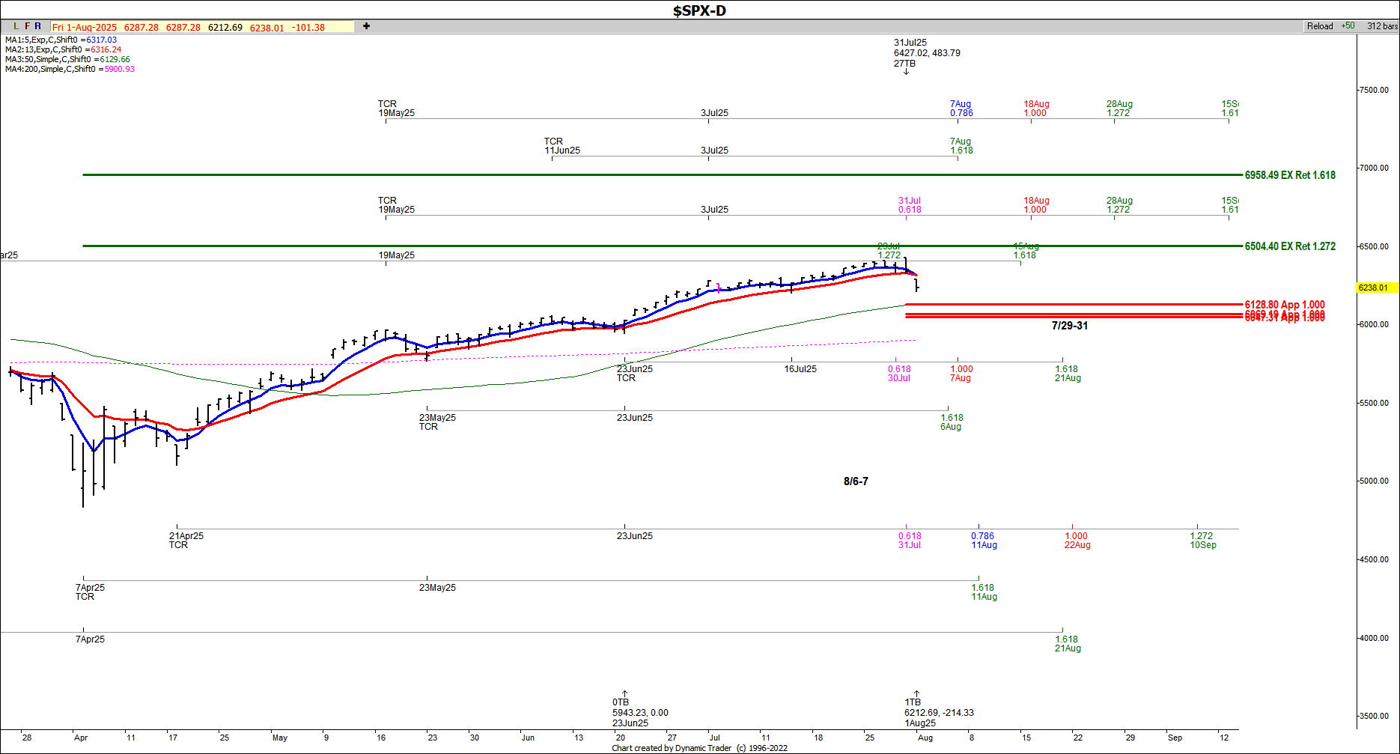This screenshot has height=754, width=1400.
Task: Select the MA4 200 Simple indicator label
Action: [x=70, y=69]
